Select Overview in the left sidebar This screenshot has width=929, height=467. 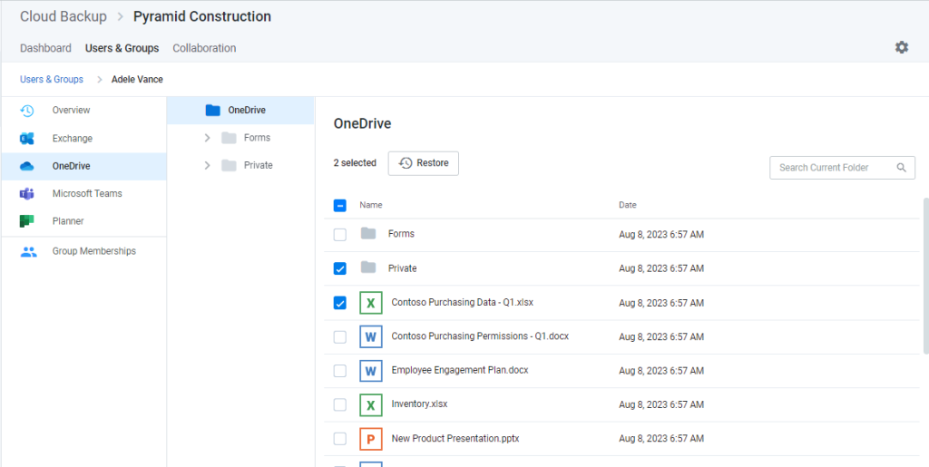coord(83,110)
